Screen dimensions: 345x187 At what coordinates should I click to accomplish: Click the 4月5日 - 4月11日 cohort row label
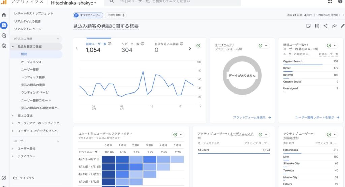[x=89, y=159]
